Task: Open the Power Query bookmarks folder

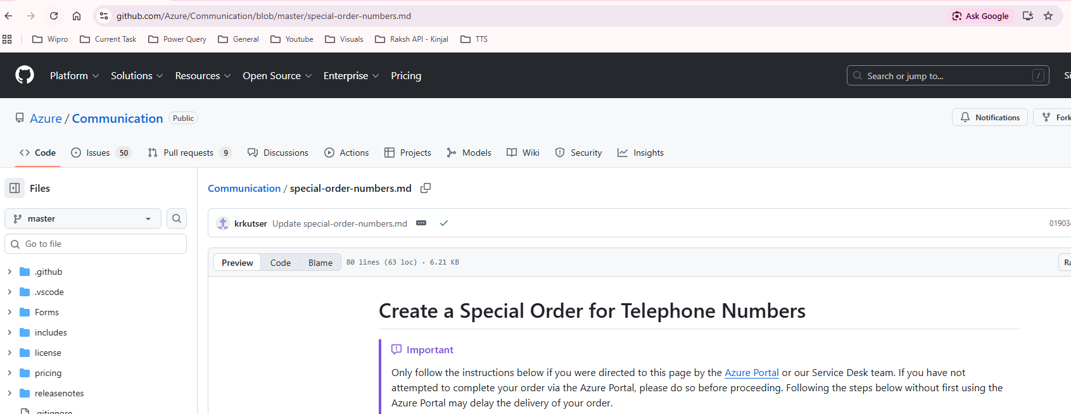Action: (x=177, y=39)
